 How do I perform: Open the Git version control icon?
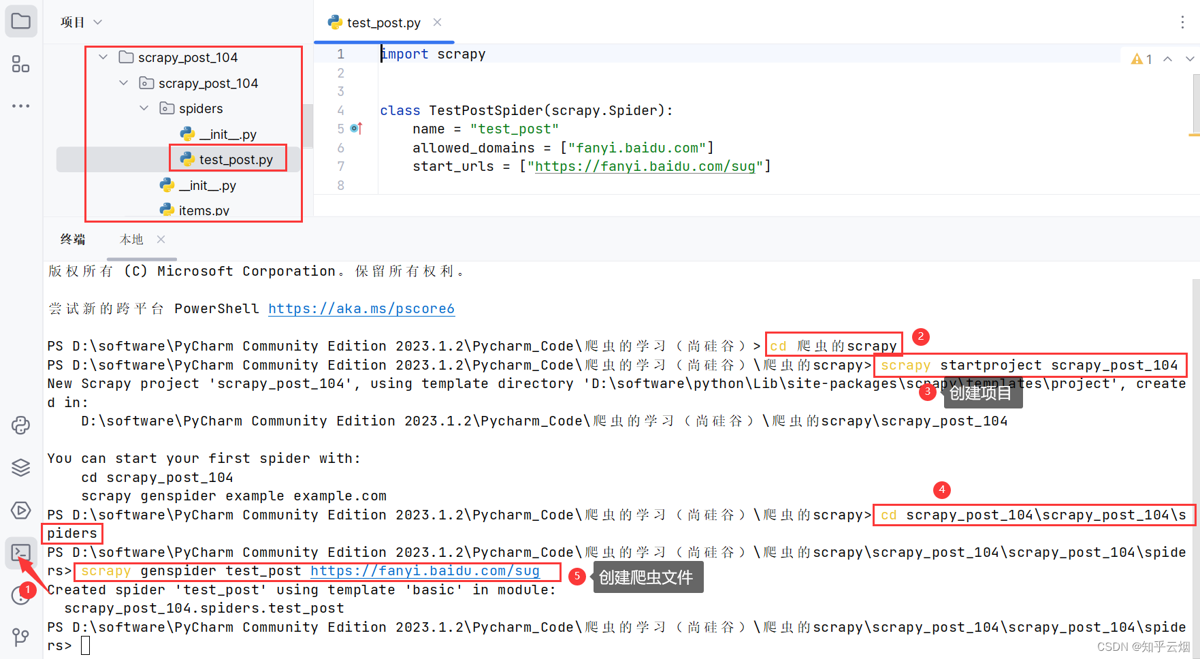[x=21, y=637]
